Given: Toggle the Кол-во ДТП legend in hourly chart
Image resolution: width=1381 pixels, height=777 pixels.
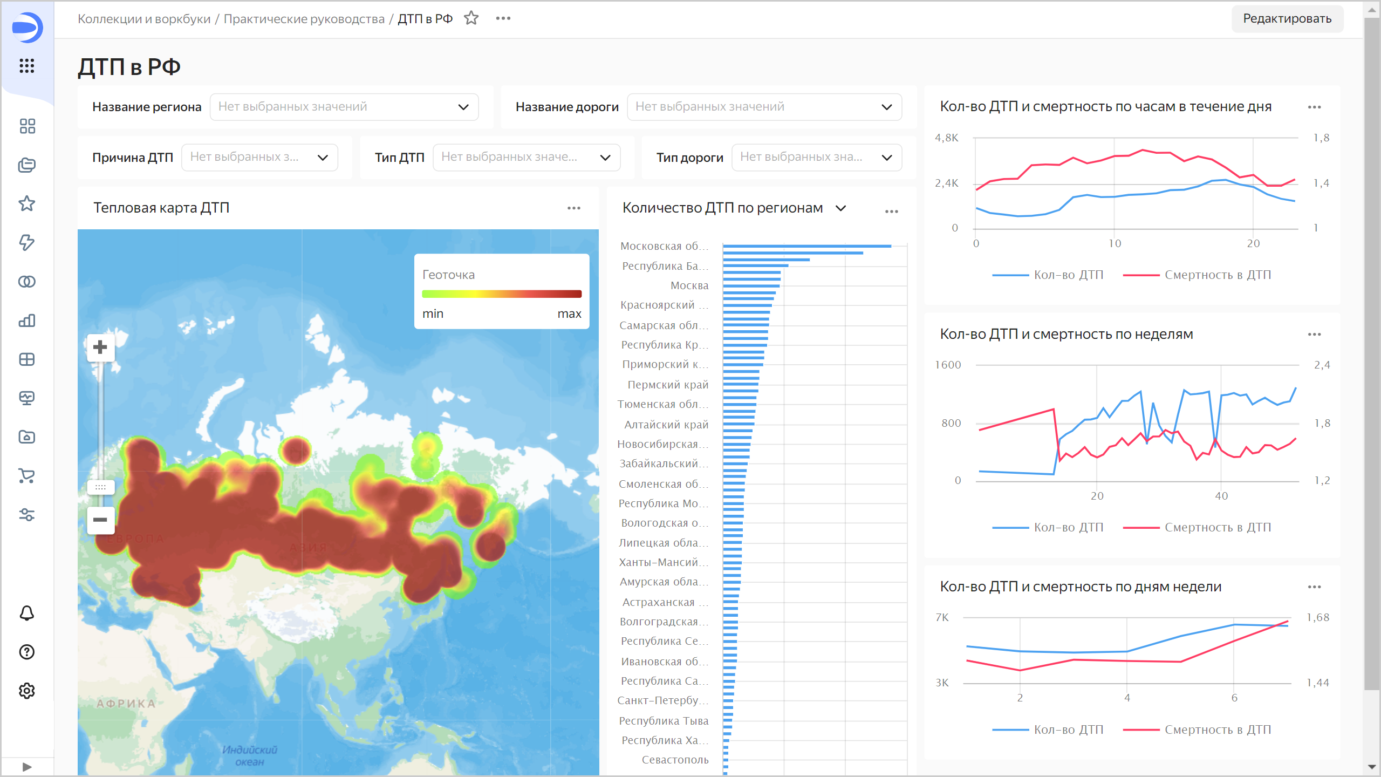Looking at the screenshot, I should coord(1068,275).
